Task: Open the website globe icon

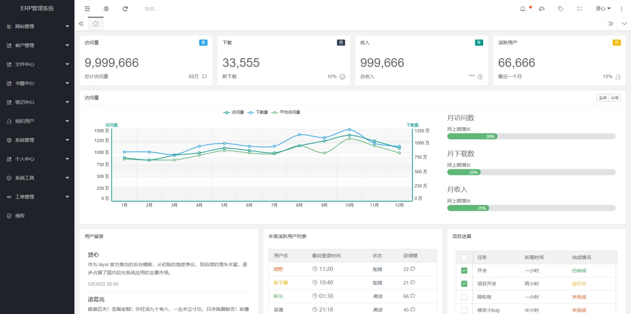Action: point(106,9)
